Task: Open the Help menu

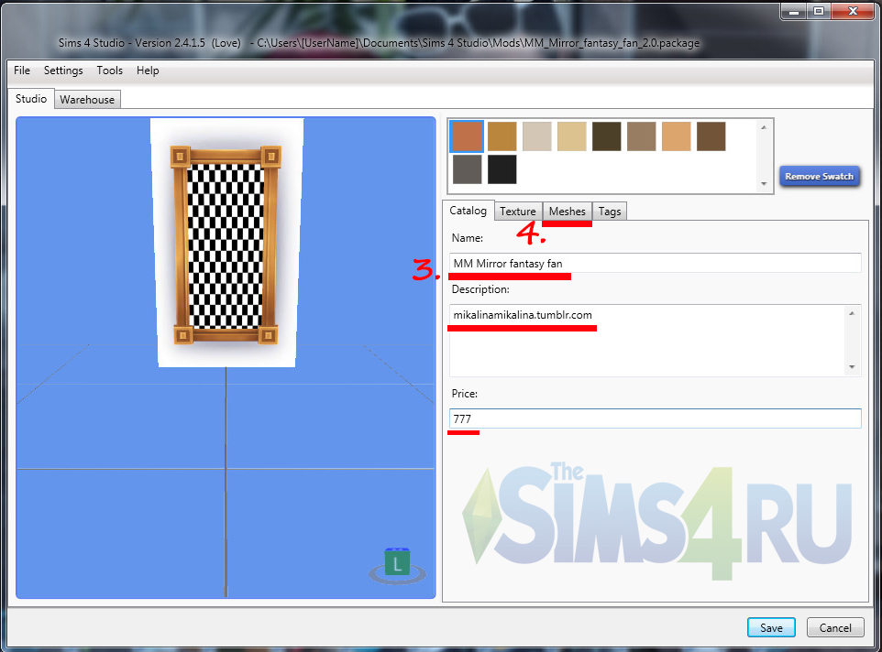Action: point(148,71)
